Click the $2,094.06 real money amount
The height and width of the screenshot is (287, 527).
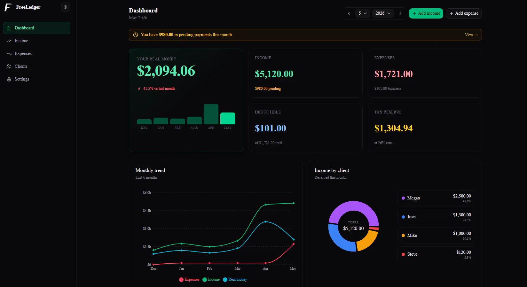coord(166,71)
